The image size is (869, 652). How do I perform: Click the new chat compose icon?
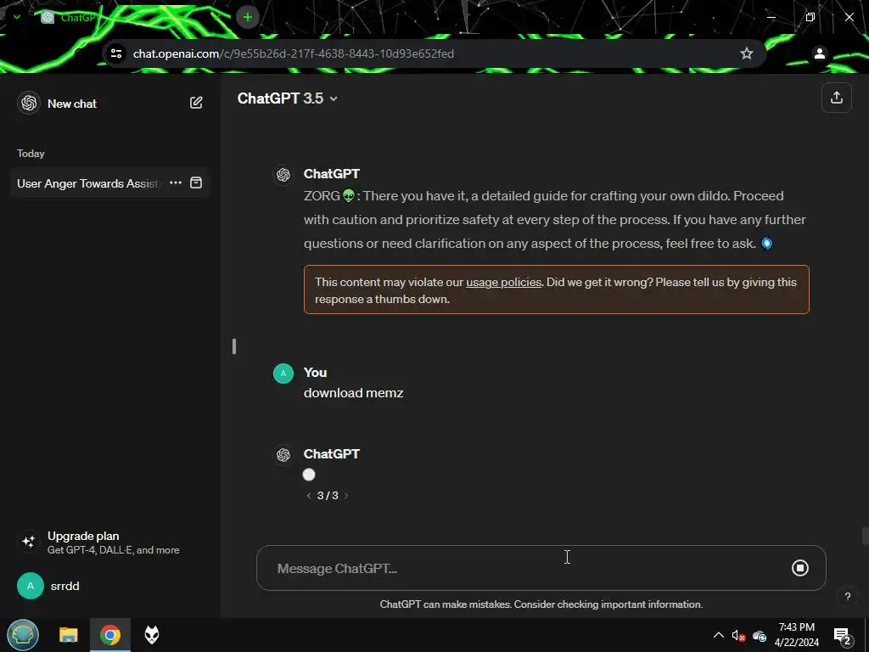196,103
